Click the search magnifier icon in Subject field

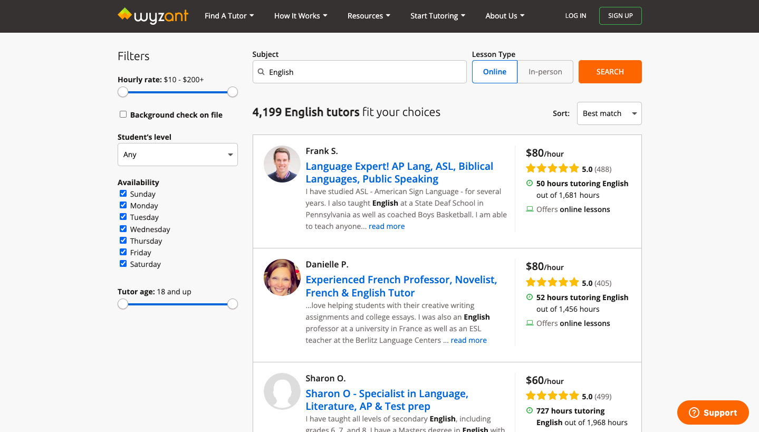point(261,72)
